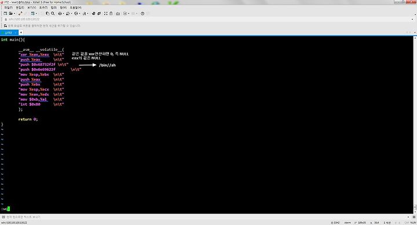Click the address bar lock icon

6,20
